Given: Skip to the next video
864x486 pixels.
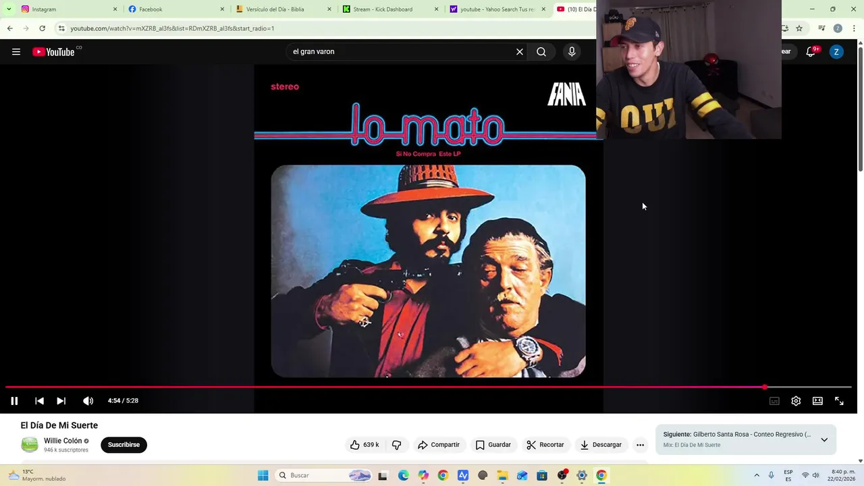Looking at the screenshot, I should pos(61,401).
